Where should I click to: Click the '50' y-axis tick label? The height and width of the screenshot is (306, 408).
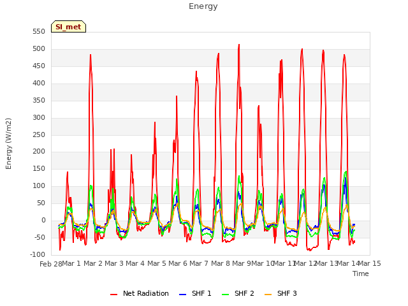coord(41,203)
